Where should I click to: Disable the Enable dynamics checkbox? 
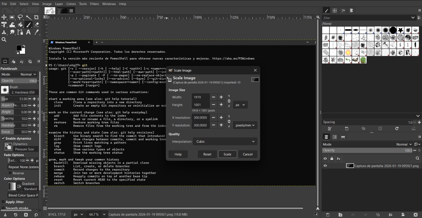pos(3,138)
